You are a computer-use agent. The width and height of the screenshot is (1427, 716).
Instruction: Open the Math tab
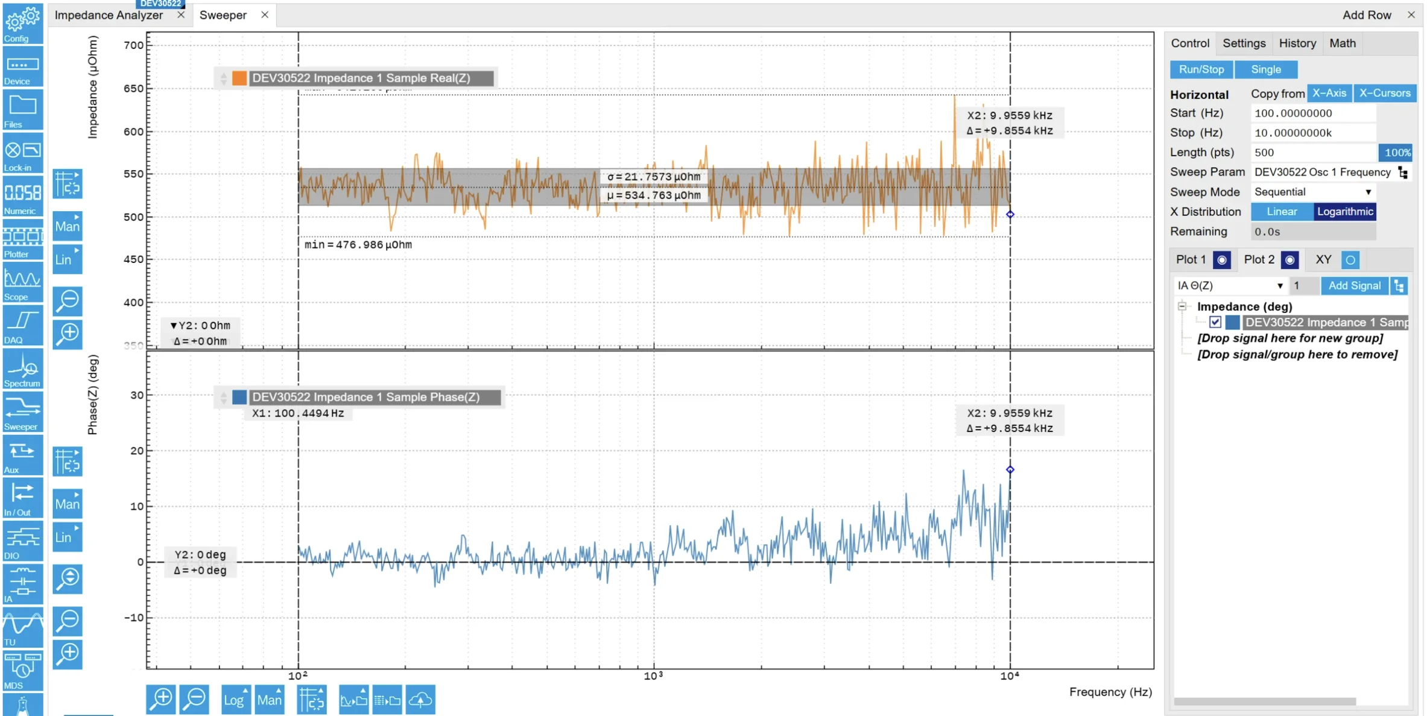[1343, 43]
